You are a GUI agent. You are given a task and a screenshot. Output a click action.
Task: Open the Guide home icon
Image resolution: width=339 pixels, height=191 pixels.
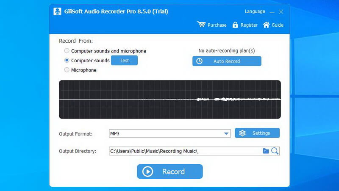point(266,25)
